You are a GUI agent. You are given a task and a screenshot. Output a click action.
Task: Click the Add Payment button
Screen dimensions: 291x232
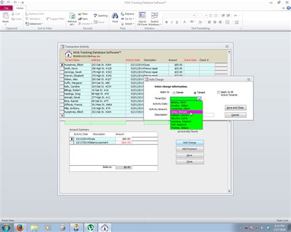[x=190, y=149]
